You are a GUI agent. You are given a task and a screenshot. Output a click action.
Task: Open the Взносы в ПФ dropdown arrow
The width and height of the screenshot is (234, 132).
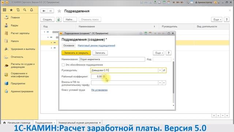tap(160, 83)
